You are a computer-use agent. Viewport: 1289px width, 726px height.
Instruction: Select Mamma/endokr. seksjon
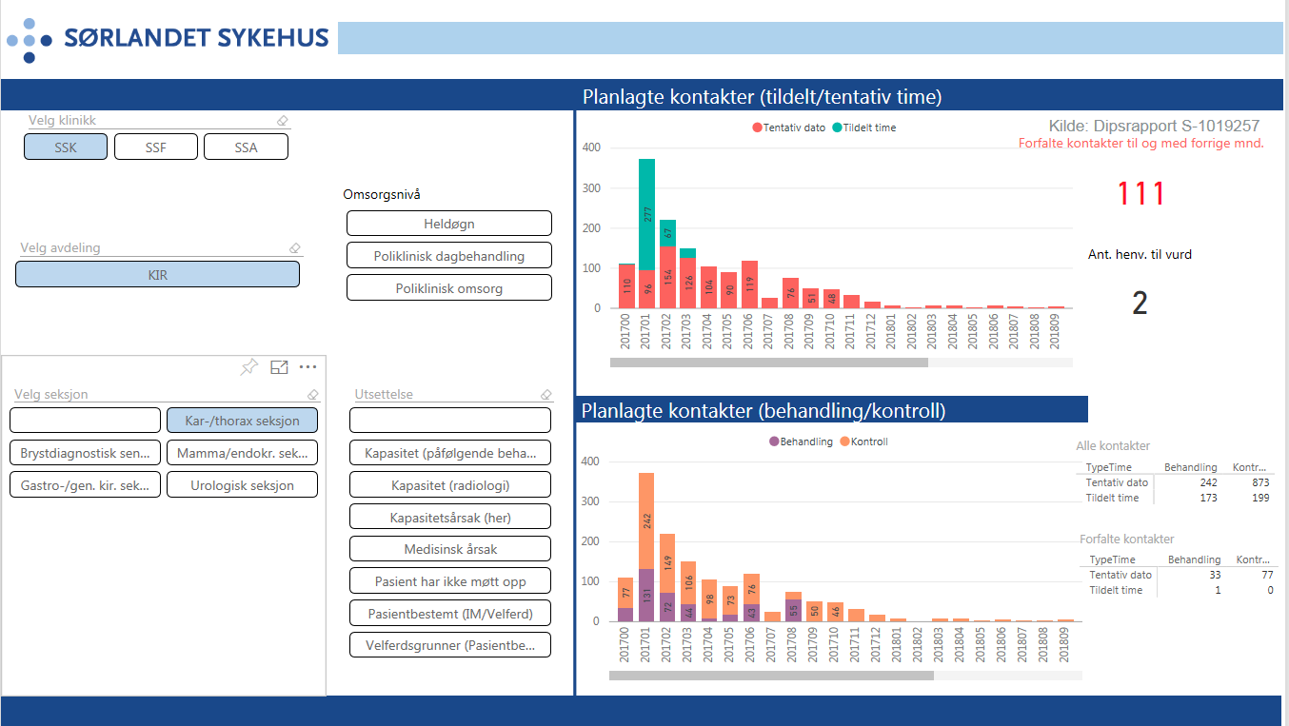(242, 452)
